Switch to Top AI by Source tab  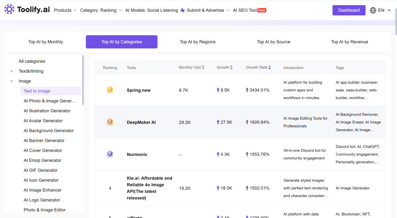273,42
